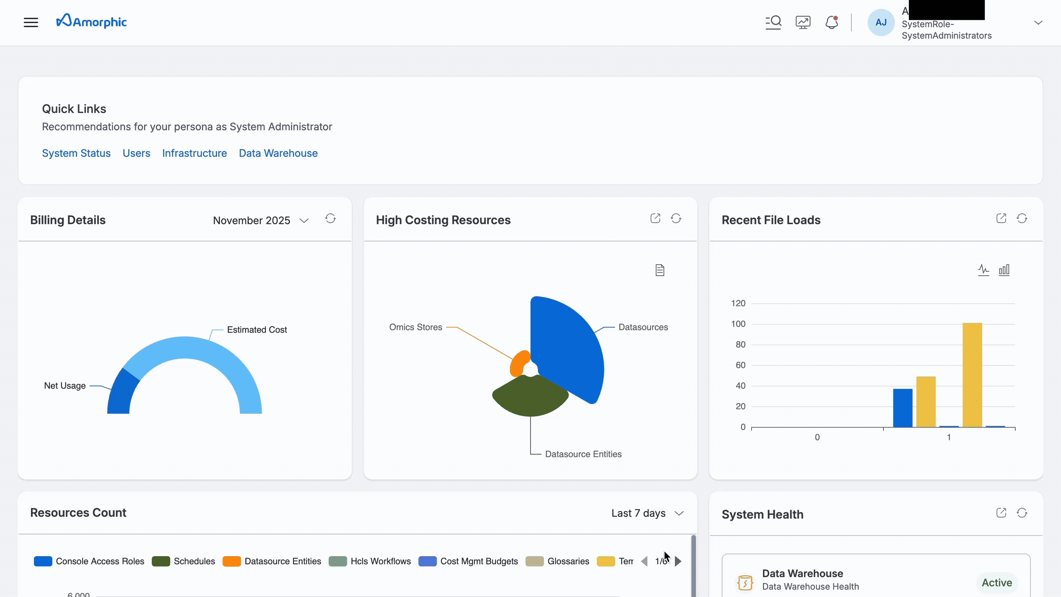Click the global search icon
The height and width of the screenshot is (597, 1061).
(x=773, y=22)
